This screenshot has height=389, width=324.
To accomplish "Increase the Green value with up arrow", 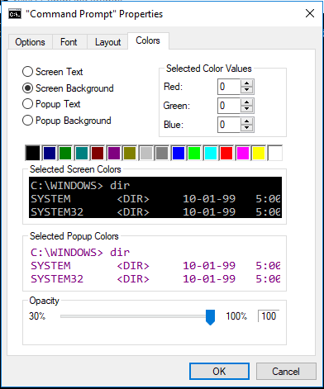I will pyautogui.click(x=246, y=102).
